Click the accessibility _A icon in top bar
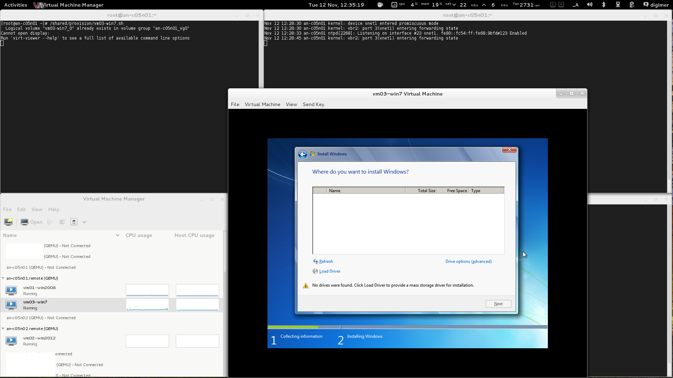Image resolution: width=673 pixels, height=378 pixels. [575, 5]
